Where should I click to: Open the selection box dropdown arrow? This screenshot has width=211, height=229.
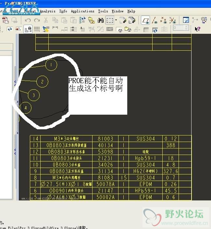click(x=116, y=20)
